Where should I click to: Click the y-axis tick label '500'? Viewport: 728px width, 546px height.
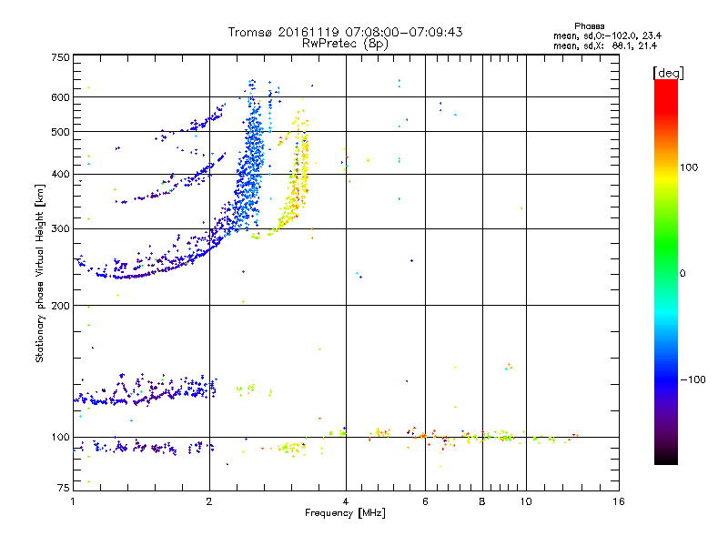[60, 132]
